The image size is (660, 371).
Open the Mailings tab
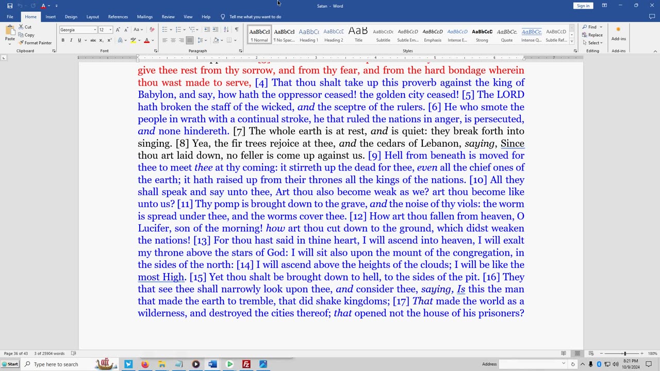(145, 16)
